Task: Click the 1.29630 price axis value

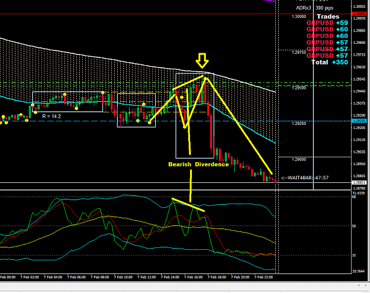Action: click(x=359, y=67)
